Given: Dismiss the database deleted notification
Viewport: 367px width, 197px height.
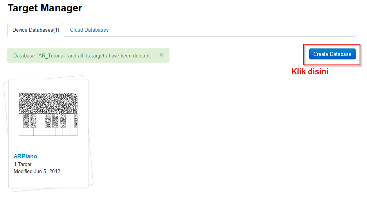Looking at the screenshot, I should [x=161, y=55].
